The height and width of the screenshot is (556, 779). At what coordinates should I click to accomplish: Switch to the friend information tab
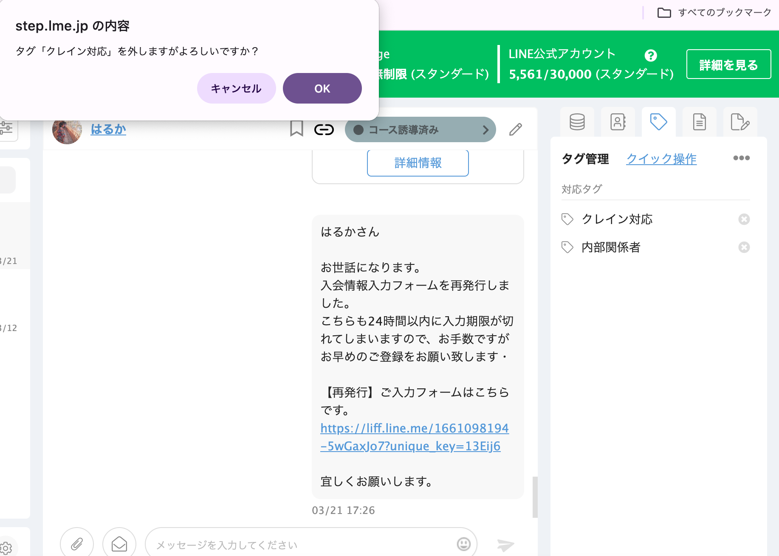coord(618,122)
